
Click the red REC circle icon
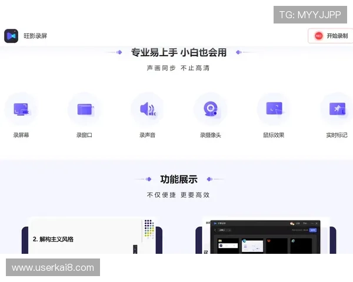[318, 36]
